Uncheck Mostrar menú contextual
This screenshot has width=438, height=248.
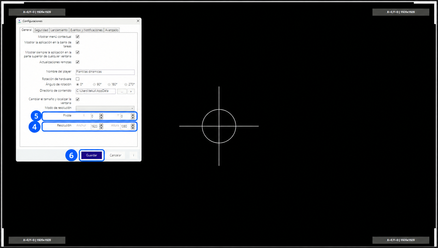pos(77,37)
